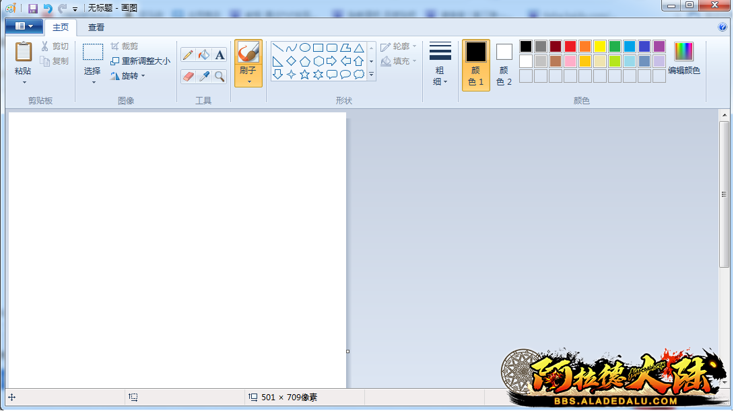
Task: Choose the oval shape in Shapes gallery
Action: pyautogui.click(x=305, y=48)
